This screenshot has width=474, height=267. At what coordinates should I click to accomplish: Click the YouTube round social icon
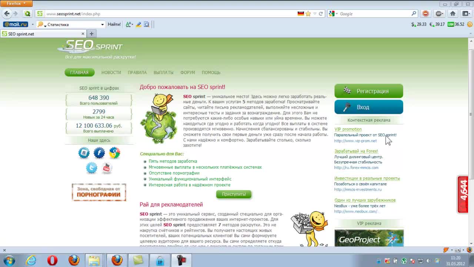click(107, 168)
